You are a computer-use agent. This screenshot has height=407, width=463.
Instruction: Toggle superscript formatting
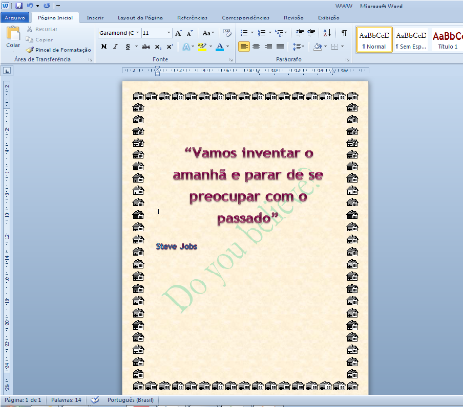point(170,47)
